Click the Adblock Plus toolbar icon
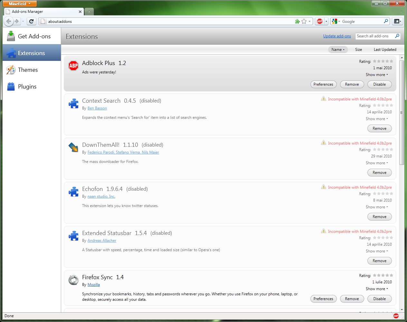The height and width of the screenshot is (322, 407). click(x=319, y=22)
